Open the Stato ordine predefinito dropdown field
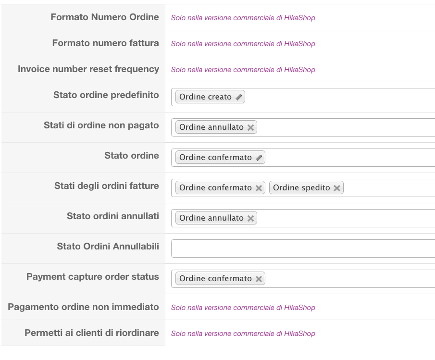This screenshot has height=360, width=435. coord(336,97)
